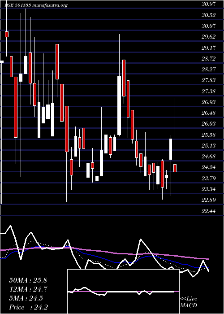The height and width of the screenshot is (314, 224).
Task: Click the 30.07 price axis label
Action: 209,26
